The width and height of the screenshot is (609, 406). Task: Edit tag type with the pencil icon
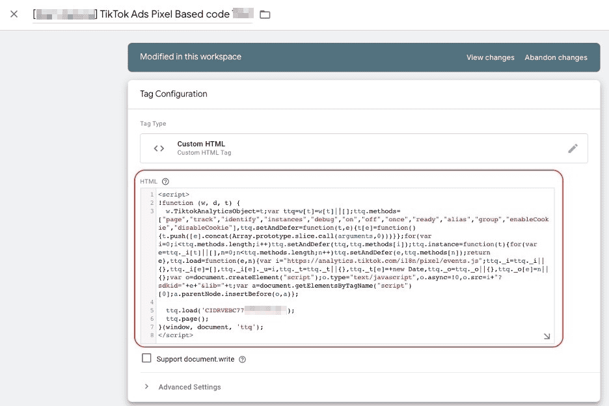point(573,148)
